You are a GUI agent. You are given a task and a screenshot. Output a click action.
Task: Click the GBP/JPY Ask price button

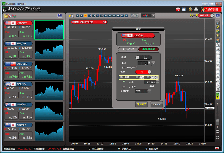tap(26, 95)
